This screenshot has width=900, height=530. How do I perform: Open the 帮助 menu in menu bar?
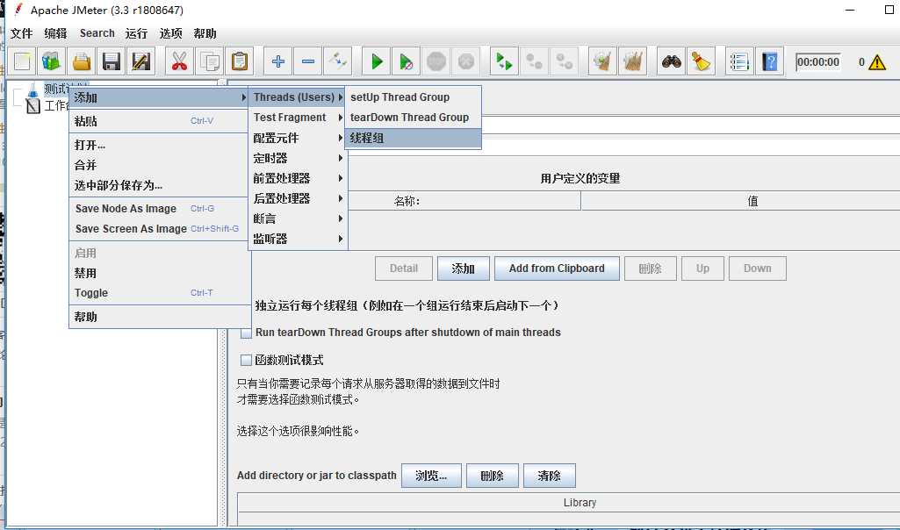click(205, 33)
